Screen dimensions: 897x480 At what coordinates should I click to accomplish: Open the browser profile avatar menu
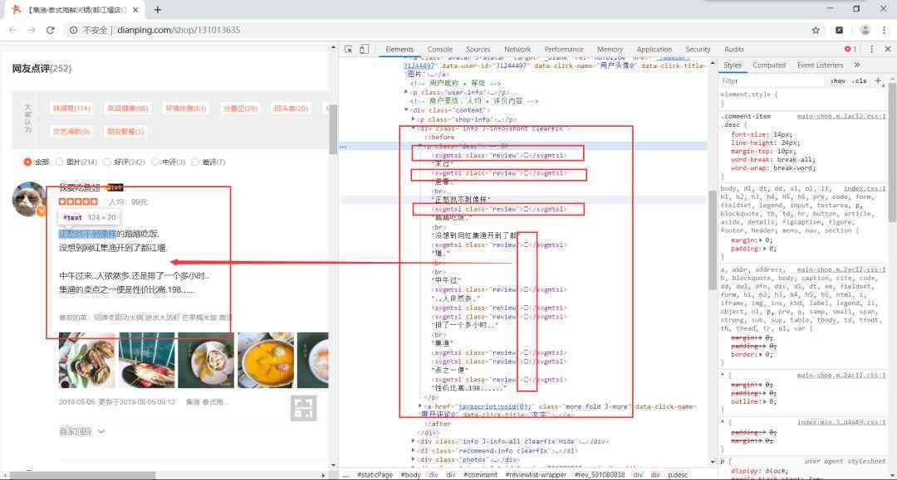coord(865,30)
